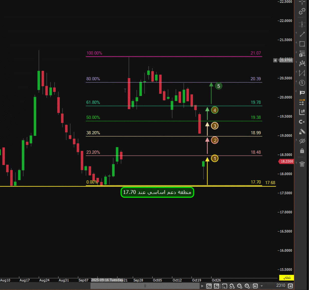
Task: Click the zoom out magnifier
Action: [240, 286]
